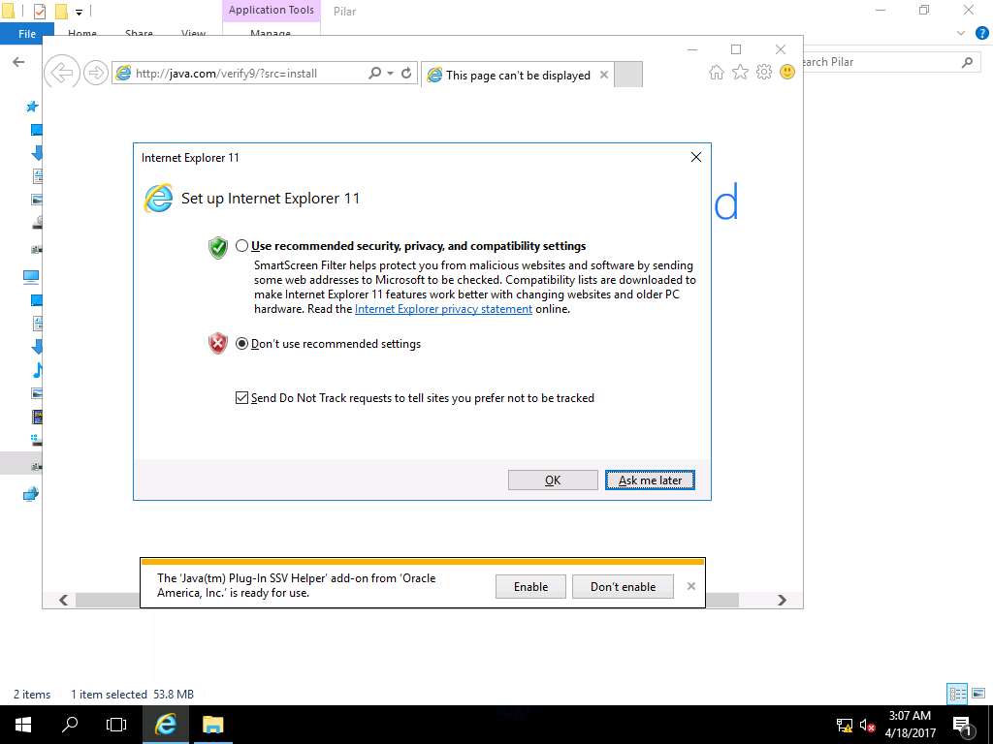The width and height of the screenshot is (993, 744).
Task: Click OK in the IE setup dialog
Action: pyautogui.click(x=553, y=480)
